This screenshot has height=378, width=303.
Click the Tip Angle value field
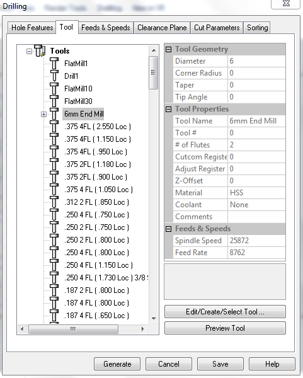pyautogui.click(x=256, y=97)
